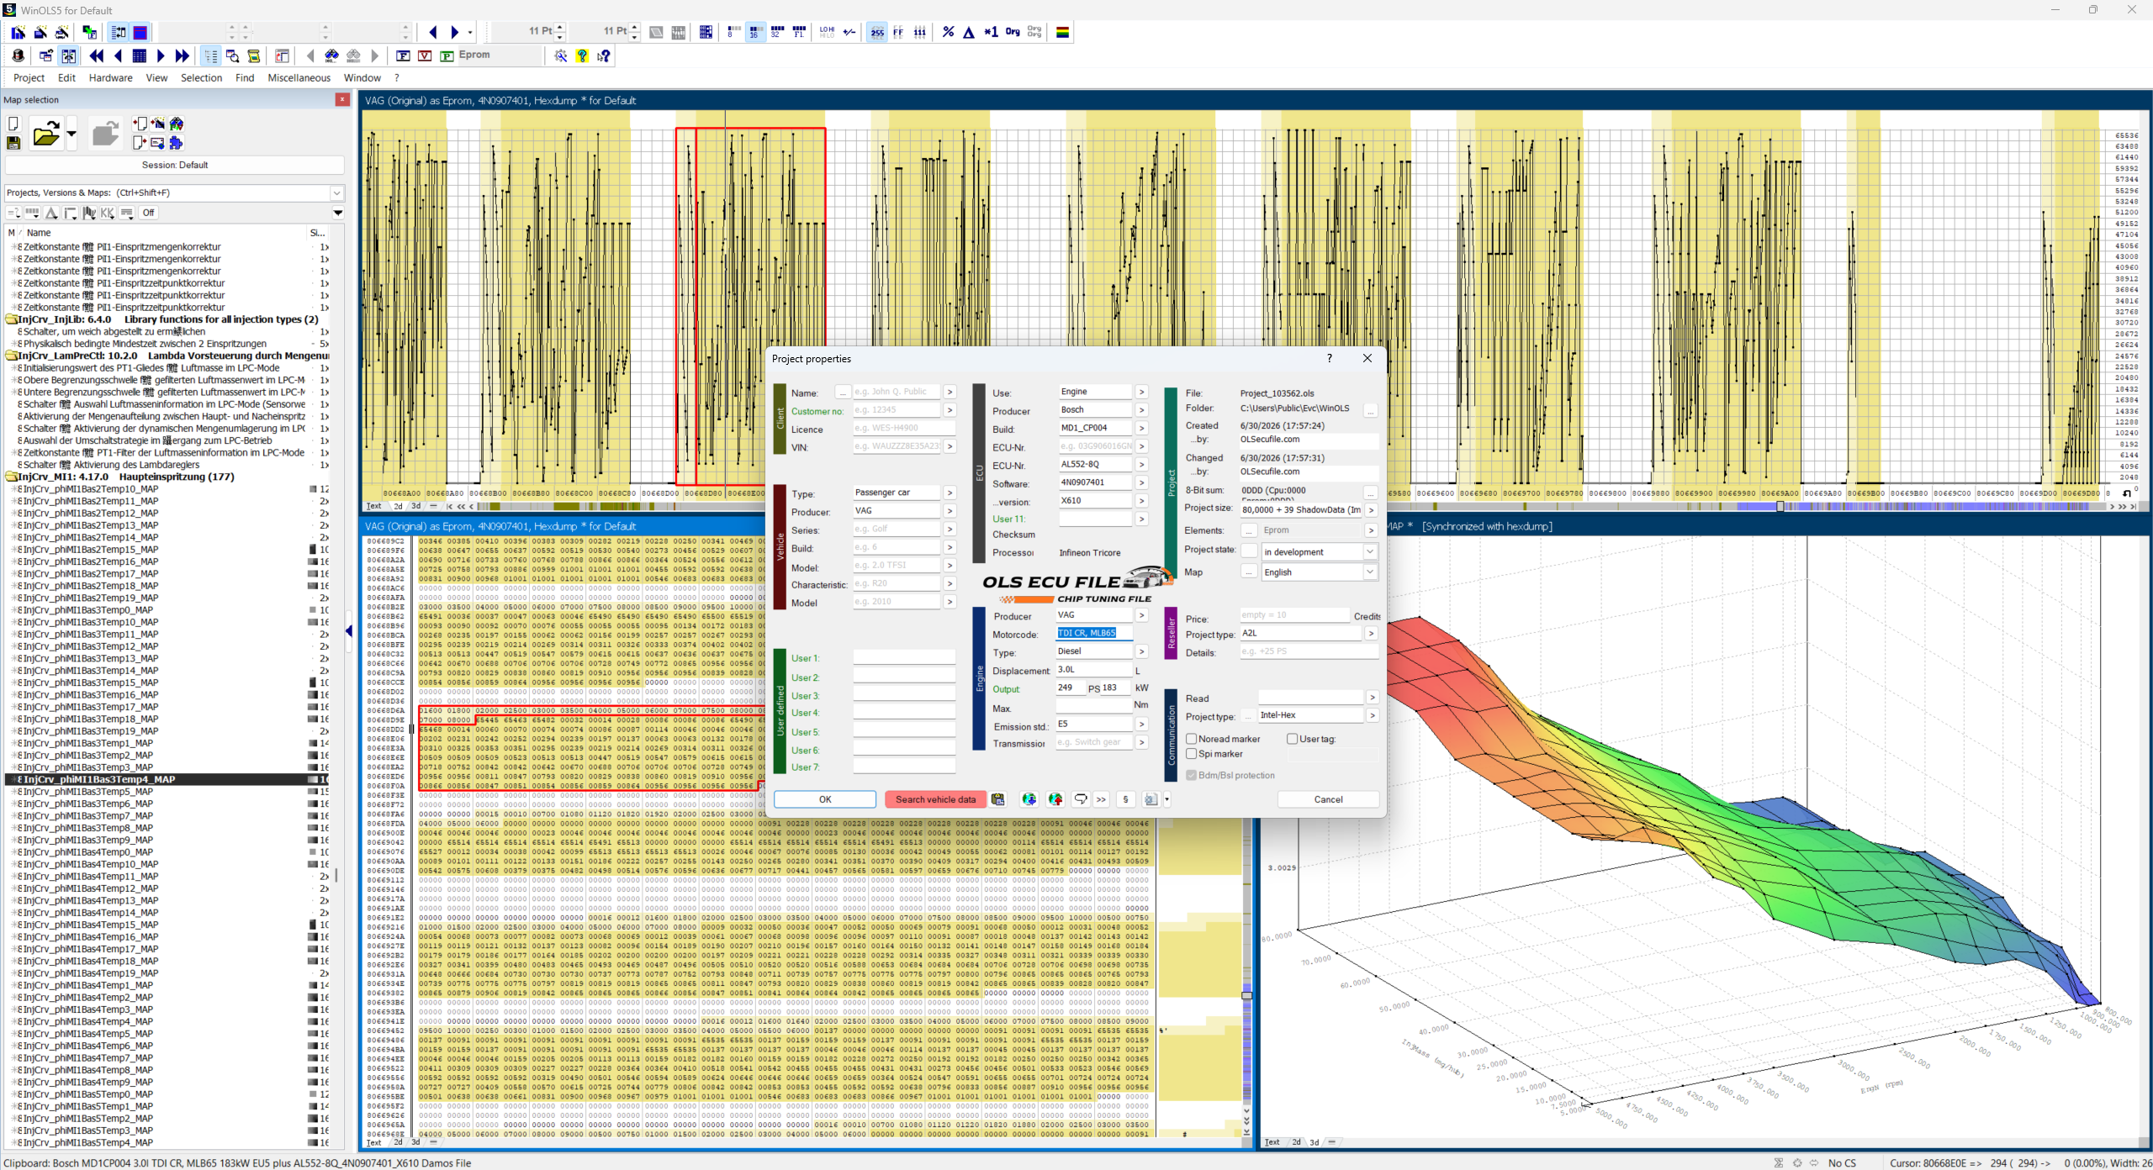This screenshot has height=1170, width=2153.
Task: Open project with the yellow folder icon
Action: tap(45, 134)
